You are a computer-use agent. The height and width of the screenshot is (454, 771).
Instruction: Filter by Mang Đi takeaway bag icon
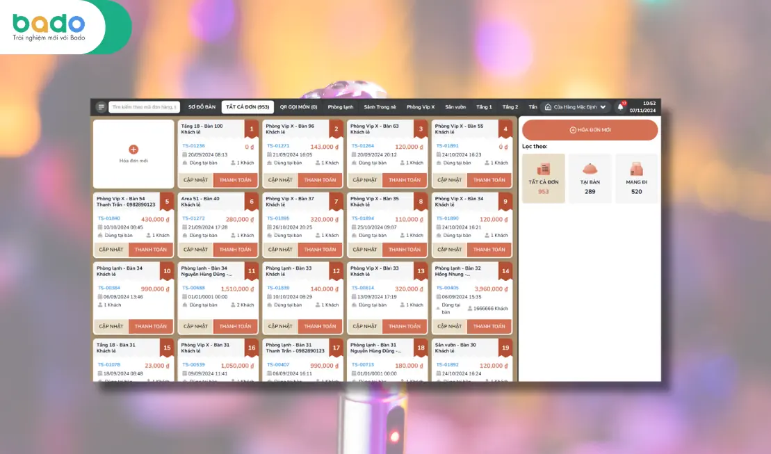(x=636, y=169)
